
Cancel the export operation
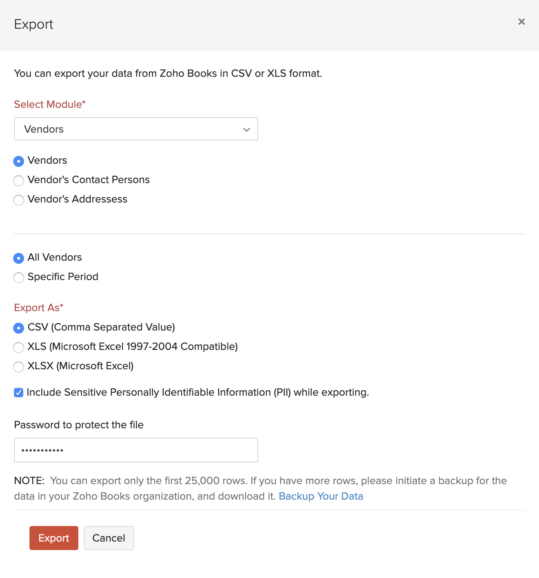coord(109,538)
